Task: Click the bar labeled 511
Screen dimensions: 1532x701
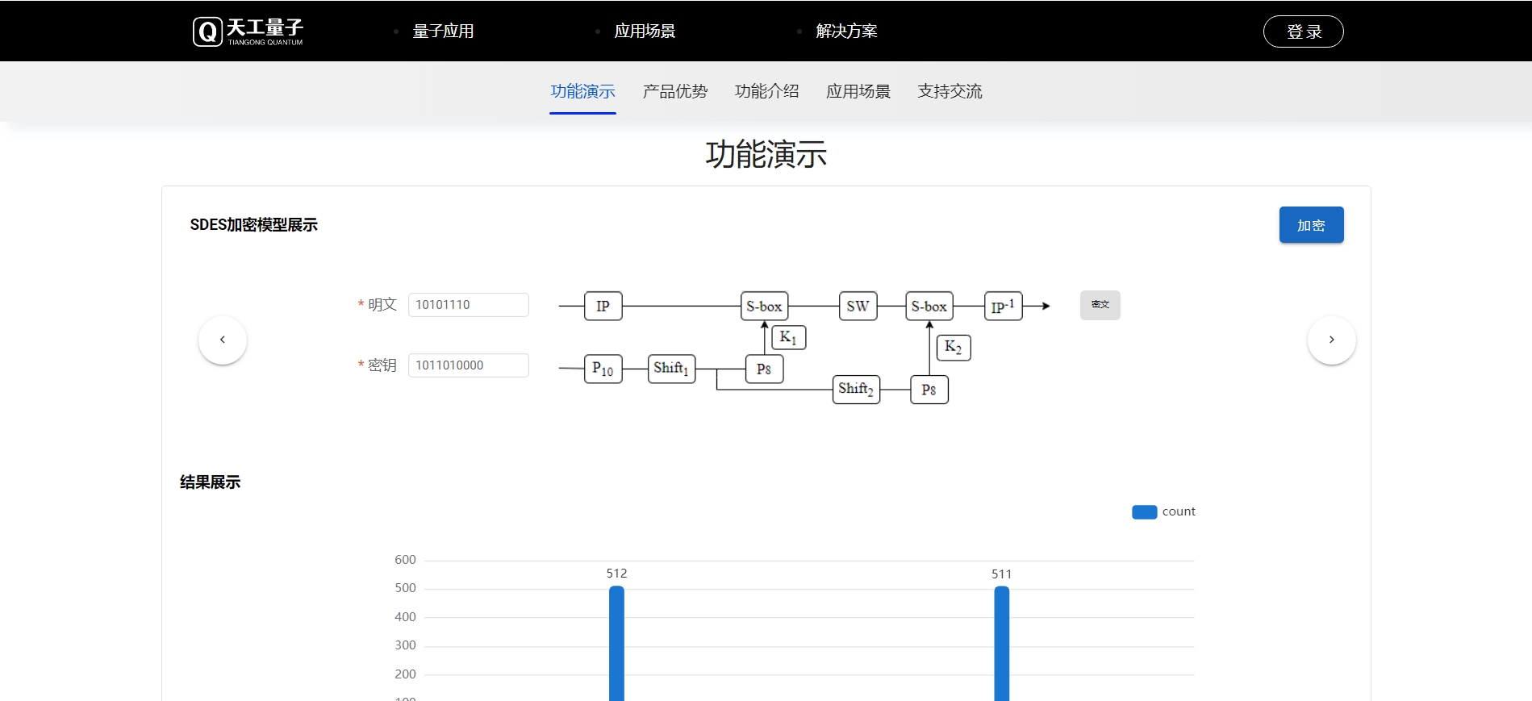Action: coord(1001,643)
